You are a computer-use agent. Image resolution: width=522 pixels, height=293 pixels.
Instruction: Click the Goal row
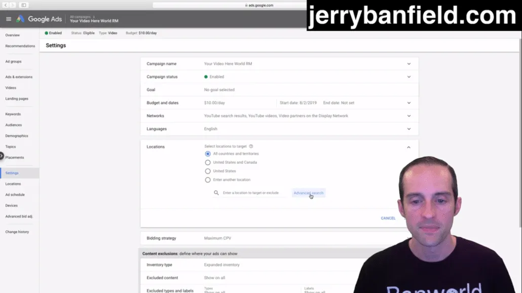(279, 90)
